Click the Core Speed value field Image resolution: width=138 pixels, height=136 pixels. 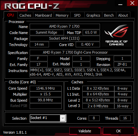coord(46,88)
